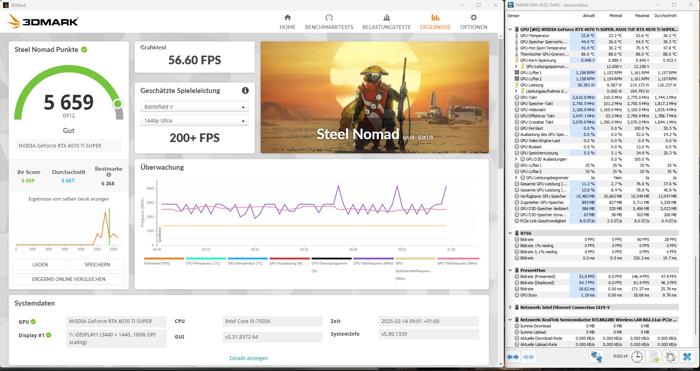Click the fan icon beside GPU Lüfter1 RPM row
This screenshot has height=371, width=700.
click(x=517, y=73)
